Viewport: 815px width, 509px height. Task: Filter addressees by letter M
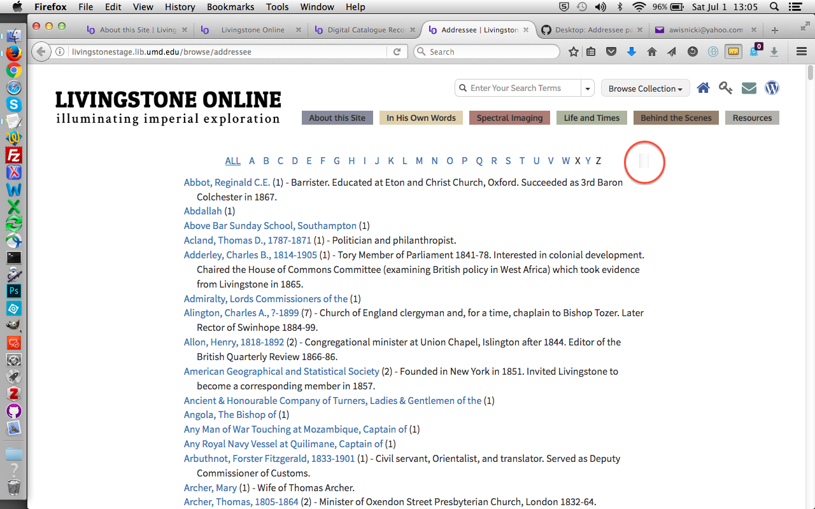[419, 161]
